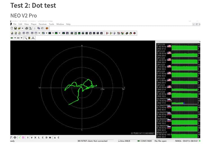Click the No file open status entry
Screen dimensions: 211x147
[x=161, y=141]
